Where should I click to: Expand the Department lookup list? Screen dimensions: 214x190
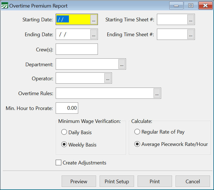click(122, 64)
